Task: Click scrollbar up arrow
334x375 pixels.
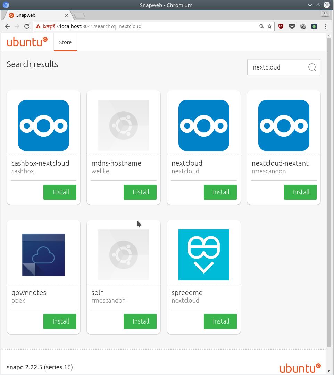Action: pyautogui.click(x=329, y=36)
